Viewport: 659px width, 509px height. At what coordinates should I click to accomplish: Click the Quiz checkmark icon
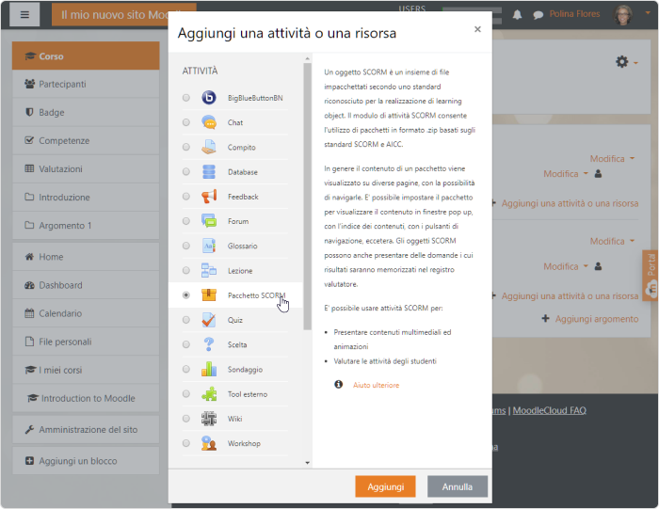point(209,320)
